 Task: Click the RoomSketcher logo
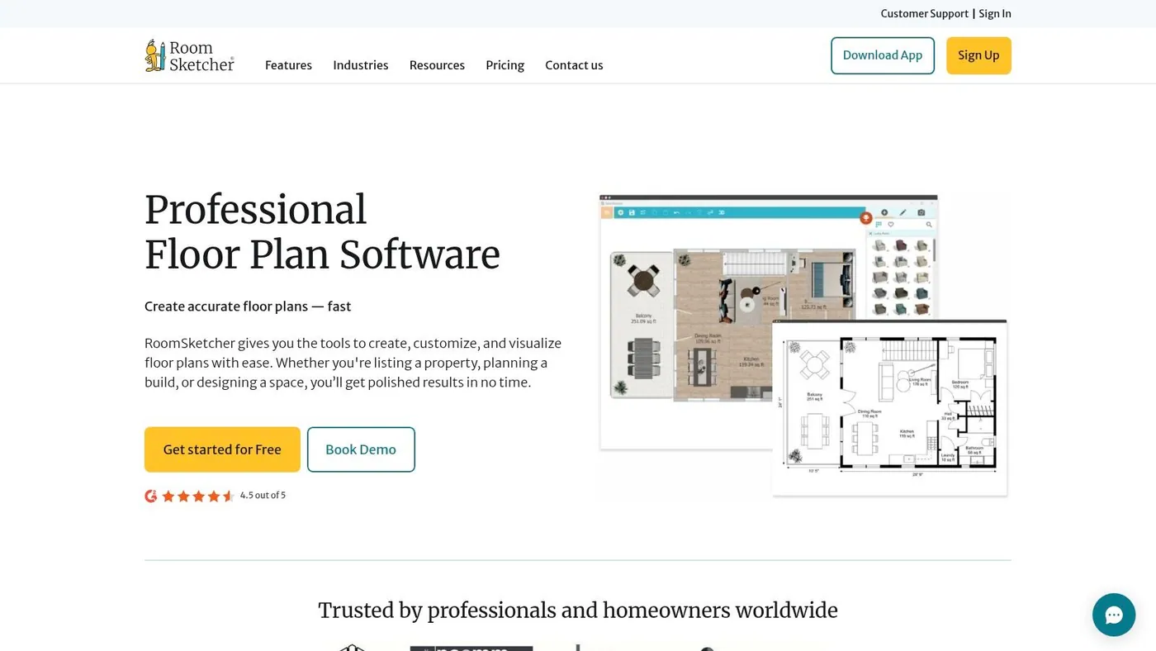[x=190, y=55]
